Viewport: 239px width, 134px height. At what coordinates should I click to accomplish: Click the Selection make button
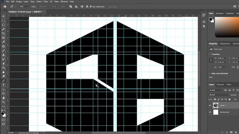point(43,7)
